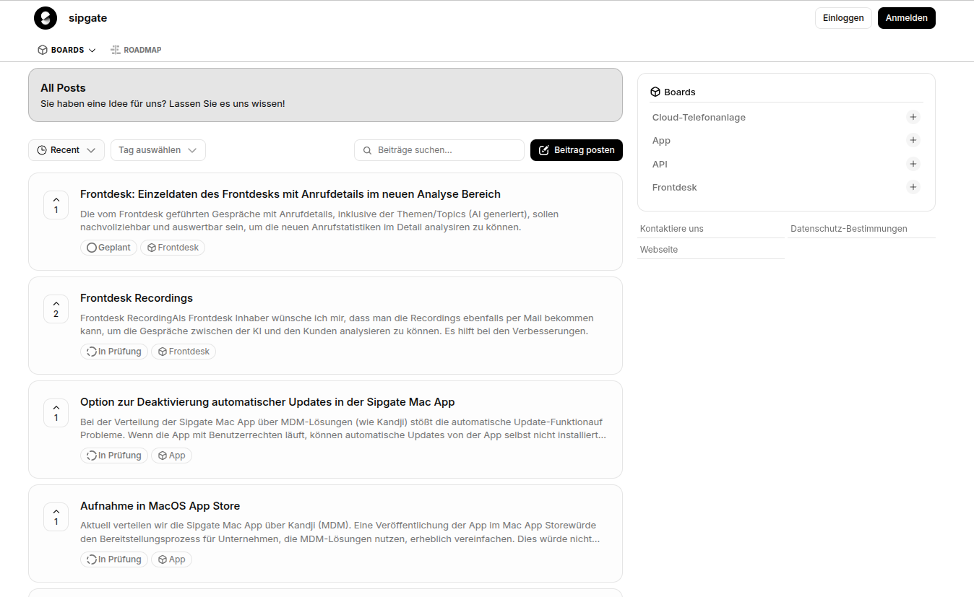Select API board in sidebar
Image resolution: width=974 pixels, height=597 pixels.
click(x=660, y=164)
